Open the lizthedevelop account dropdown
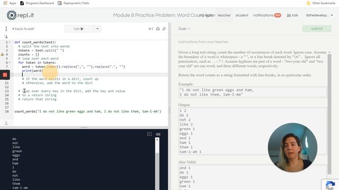The image size is (339, 190). [x=319, y=15]
